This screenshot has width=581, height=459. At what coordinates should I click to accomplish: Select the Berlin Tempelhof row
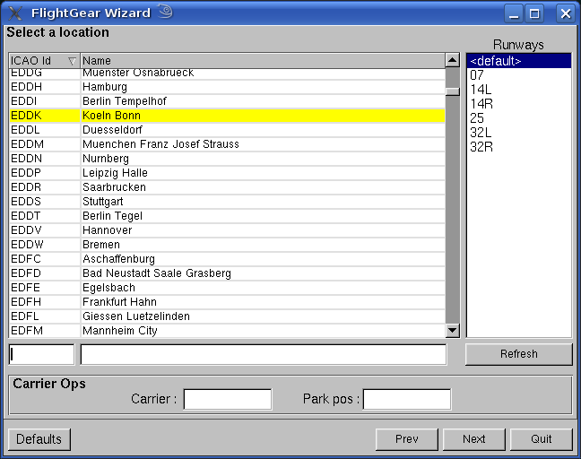click(x=227, y=101)
